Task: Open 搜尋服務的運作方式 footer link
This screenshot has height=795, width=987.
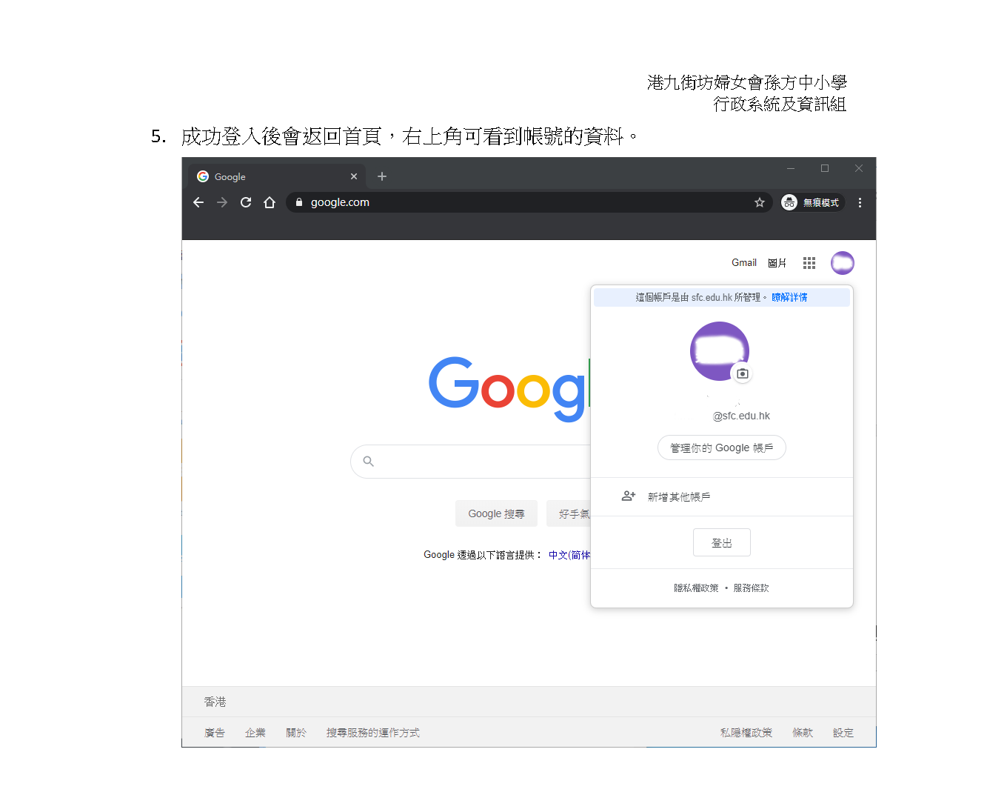Action: [373, 733]
